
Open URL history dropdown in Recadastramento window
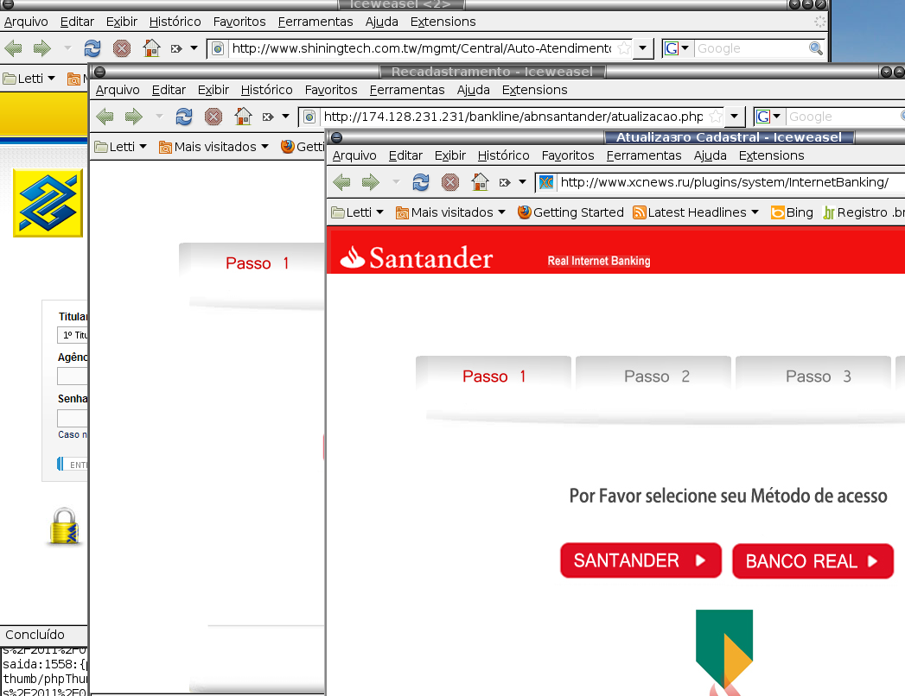click(x=734, y=117)
